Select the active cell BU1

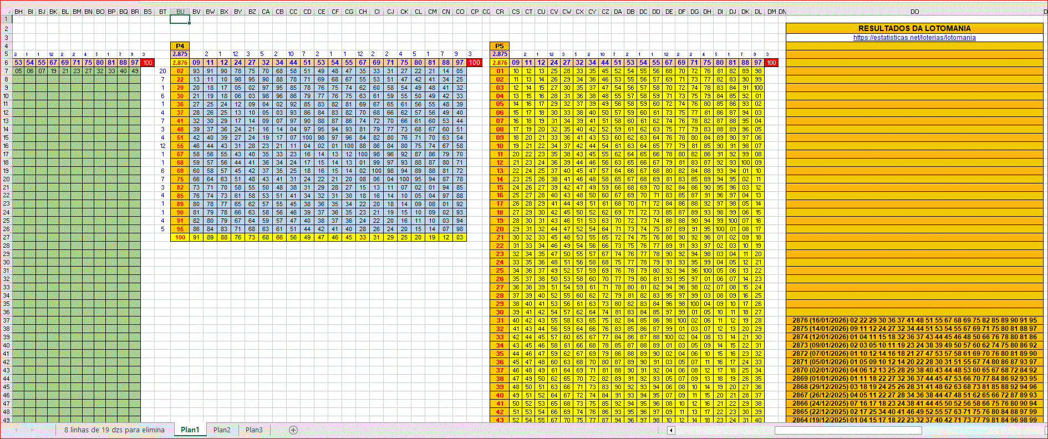(x=180, y=19)
